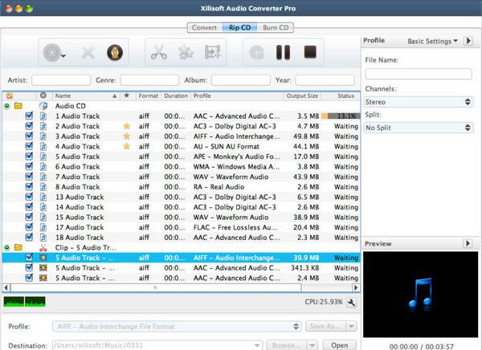Screen dimensions: 482x350
Task: Click star on 3 Audio Track
Action: pyautogui.click(x=127, y=136)
